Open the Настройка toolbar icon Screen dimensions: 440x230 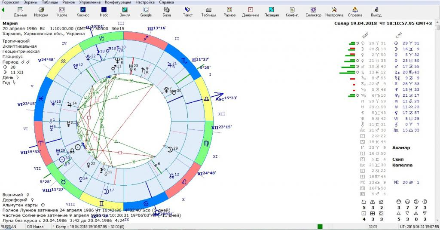pyautogui.click(x=334, y=12)
